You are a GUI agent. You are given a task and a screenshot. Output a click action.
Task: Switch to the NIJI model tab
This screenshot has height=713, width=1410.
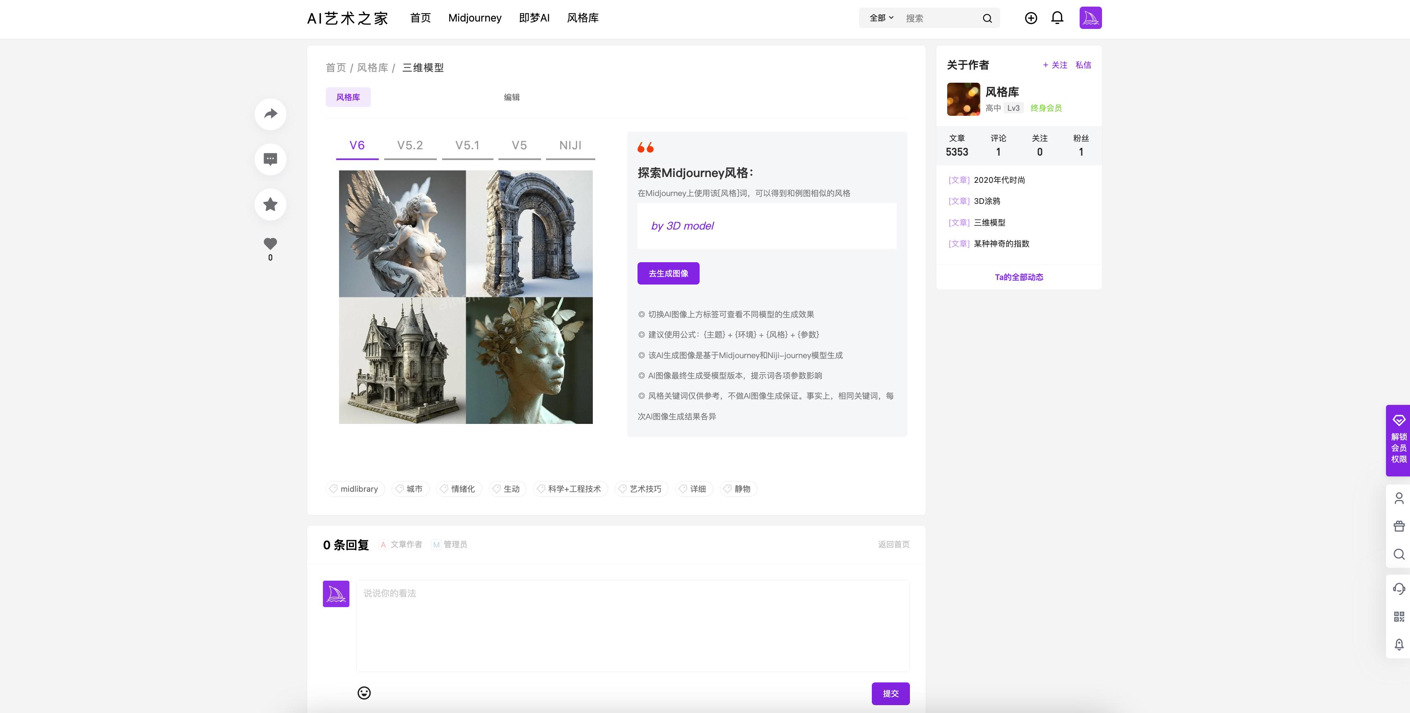pos(570,146)
